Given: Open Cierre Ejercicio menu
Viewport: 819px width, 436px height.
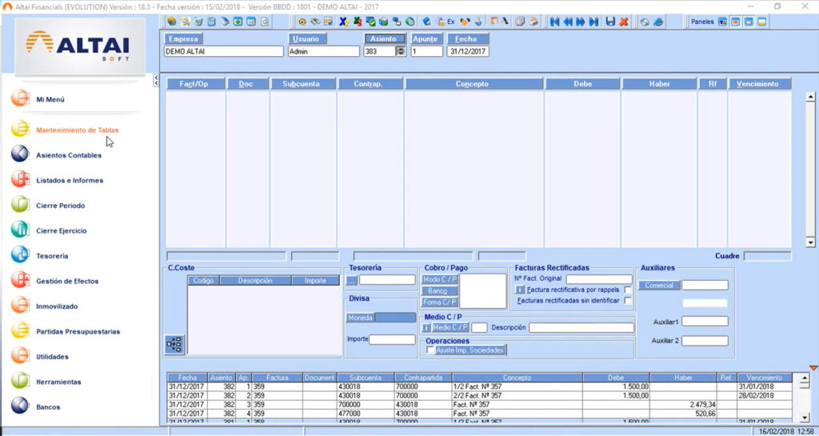Looking at the screenshot, I should (61, 230).
